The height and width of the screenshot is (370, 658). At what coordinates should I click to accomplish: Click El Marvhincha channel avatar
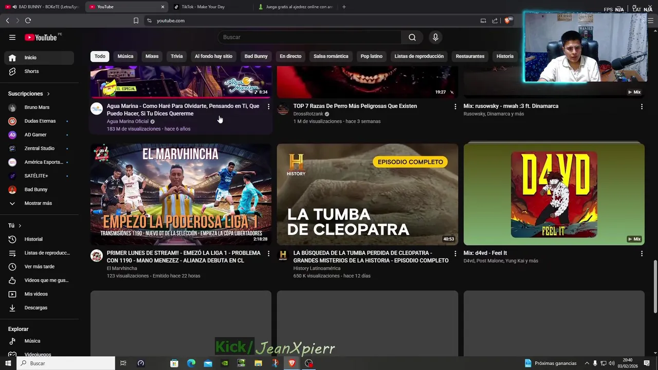(x=97, y=255)
